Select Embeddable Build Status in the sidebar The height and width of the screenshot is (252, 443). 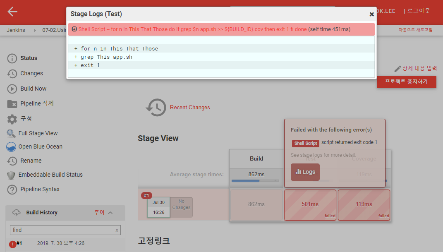pos(50,175)
